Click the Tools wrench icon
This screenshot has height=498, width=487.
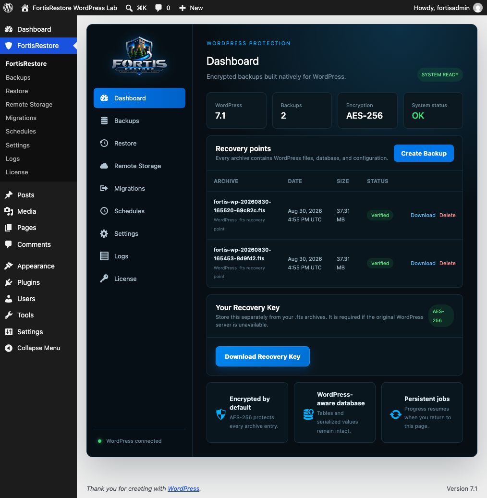click(9, 315)
